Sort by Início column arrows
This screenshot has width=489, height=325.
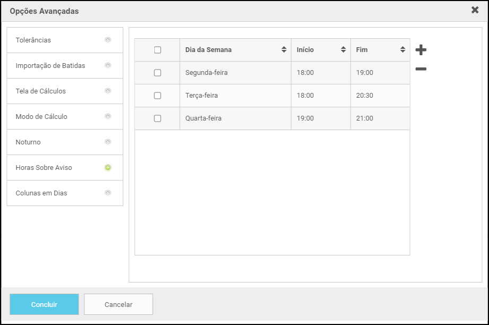point(343,50)
